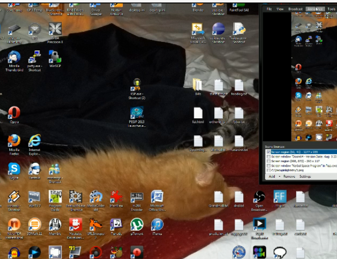
Task: Launch Internet Explorer desktop icon
Action: point(34,145)
